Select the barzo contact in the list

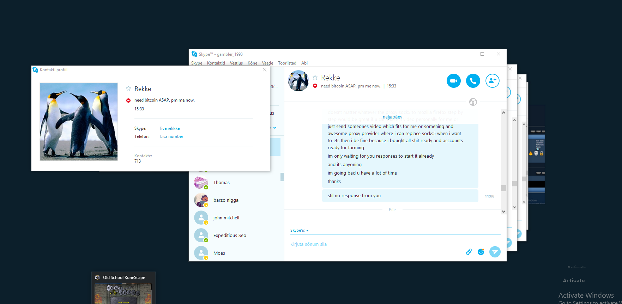coord(236,200)
